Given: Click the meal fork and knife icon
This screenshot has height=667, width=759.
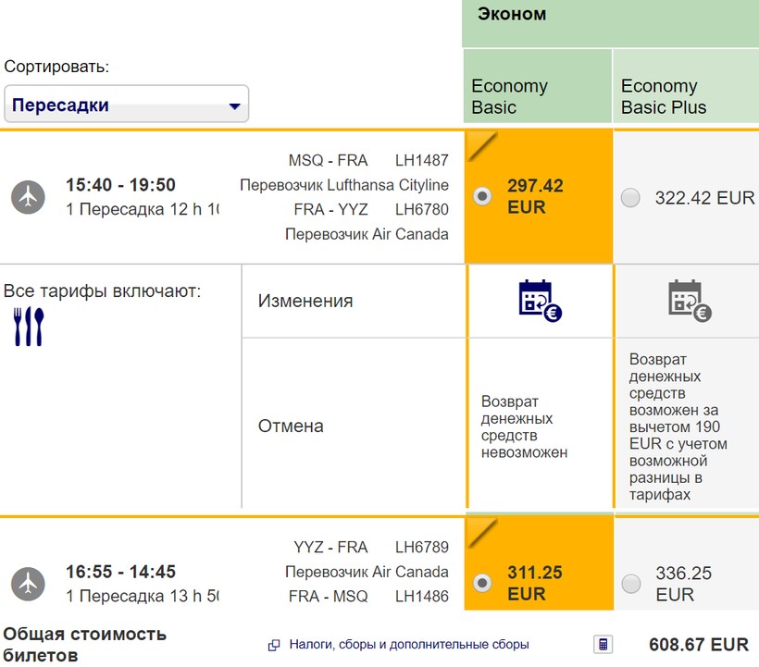Looking at the screenshot, I should pyautogui.click(x=29, y=327).
